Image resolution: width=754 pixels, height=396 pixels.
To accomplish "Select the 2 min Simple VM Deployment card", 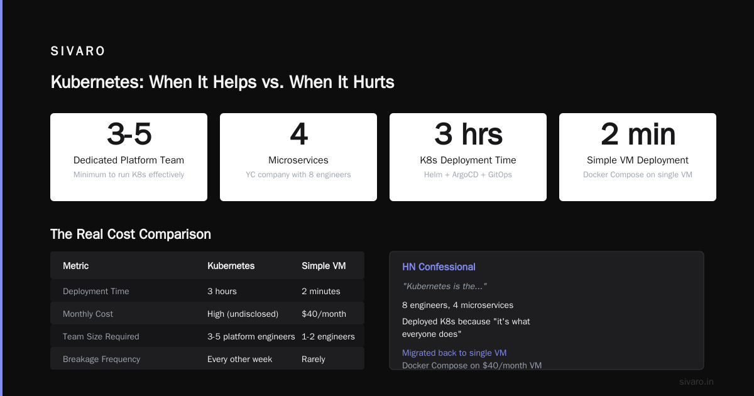I will (x=638, y=157).
